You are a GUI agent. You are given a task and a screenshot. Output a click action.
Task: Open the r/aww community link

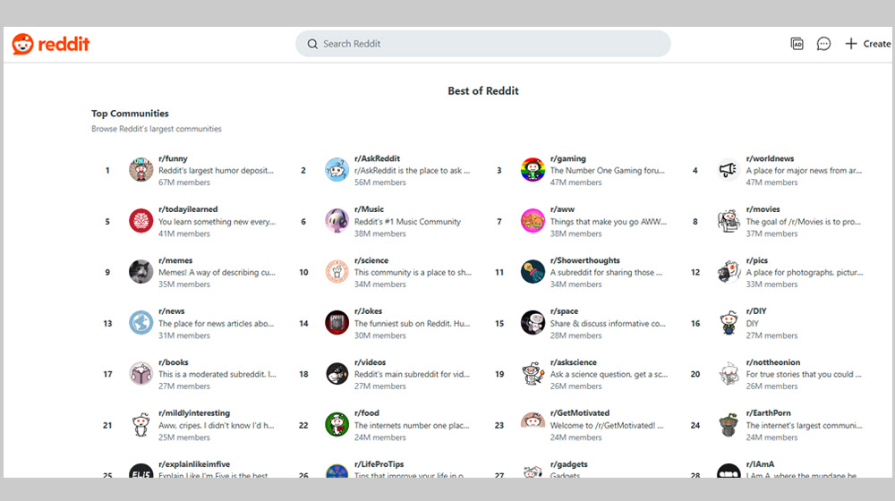click(562, 209)
